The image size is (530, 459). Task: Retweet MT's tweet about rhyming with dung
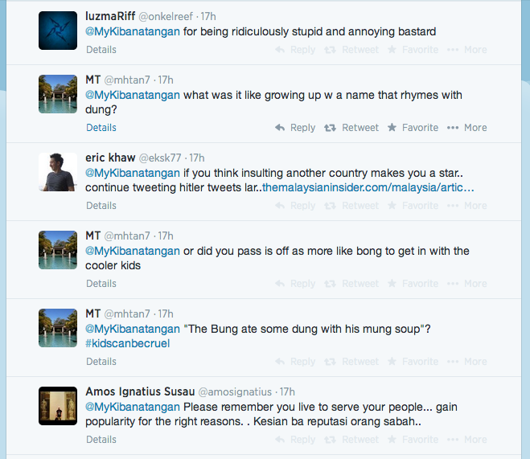click(351, 128)
